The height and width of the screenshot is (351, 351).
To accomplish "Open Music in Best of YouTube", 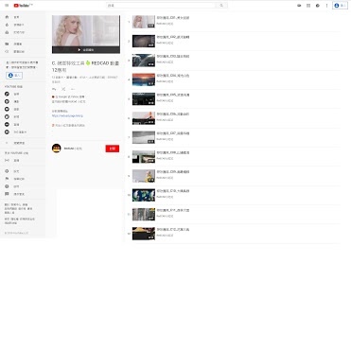I will pos(22,94).
